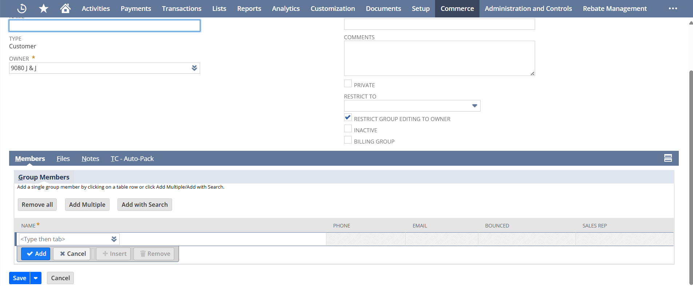Tick the Billing Group checkbox
The width and height of the screenshot is (693, 286).
348,140
